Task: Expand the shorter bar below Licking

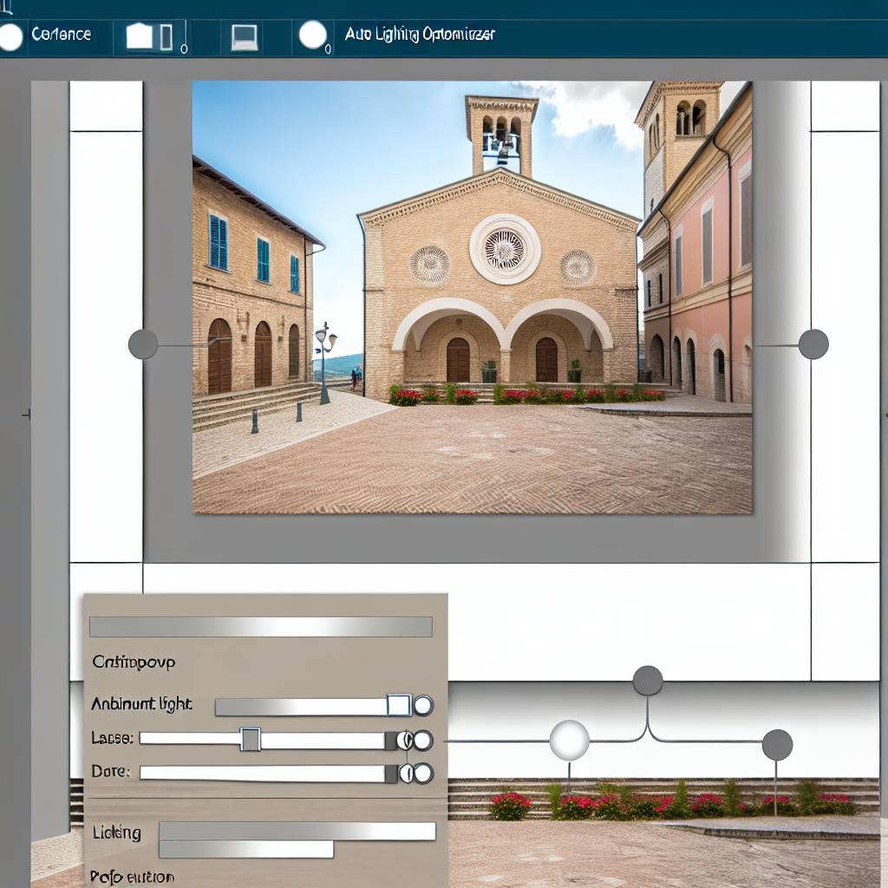Action: (245, 850)
